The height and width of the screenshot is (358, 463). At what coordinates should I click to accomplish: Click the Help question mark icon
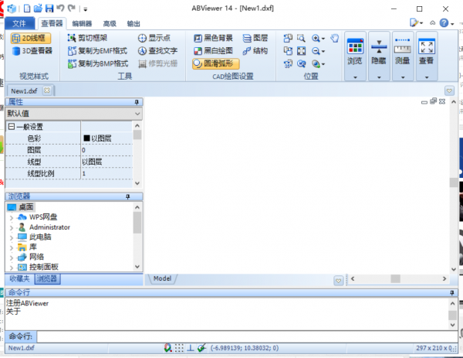coord(444,22)
